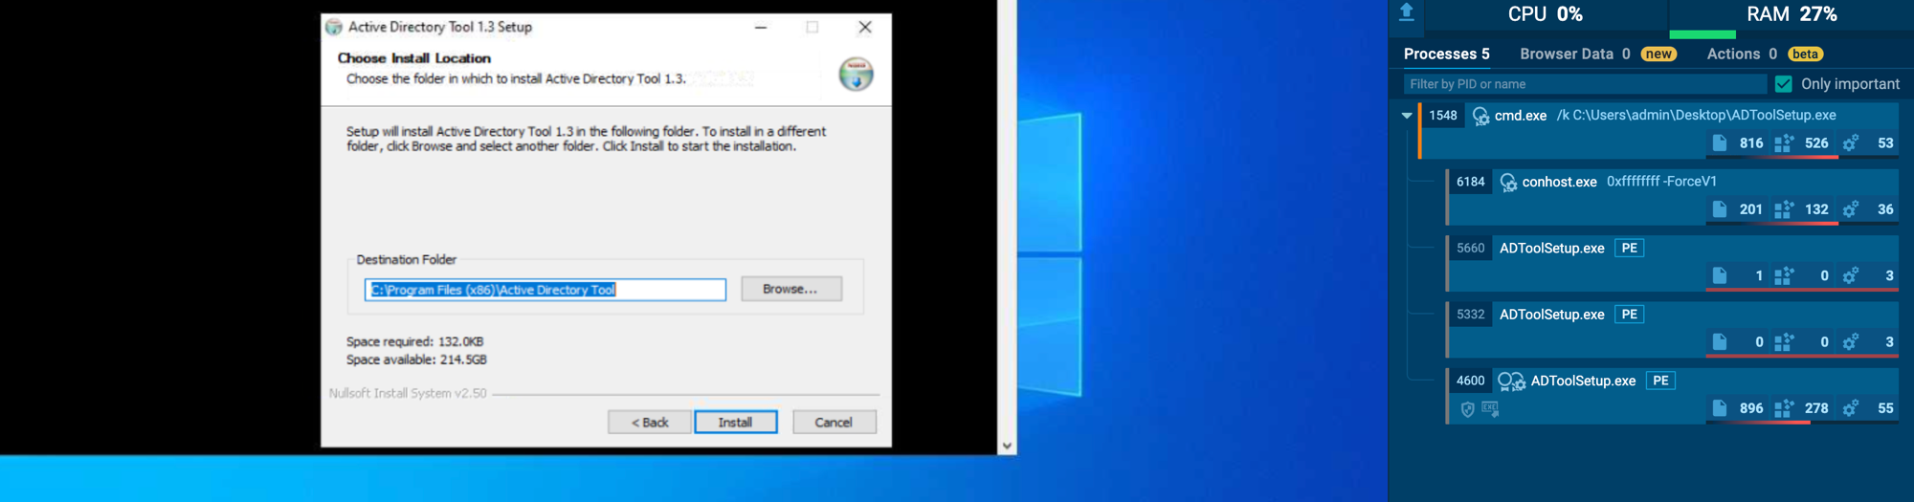Click the process icon of PID 4600
This screenshot has width=1914, height=502.
(1511, 382)
